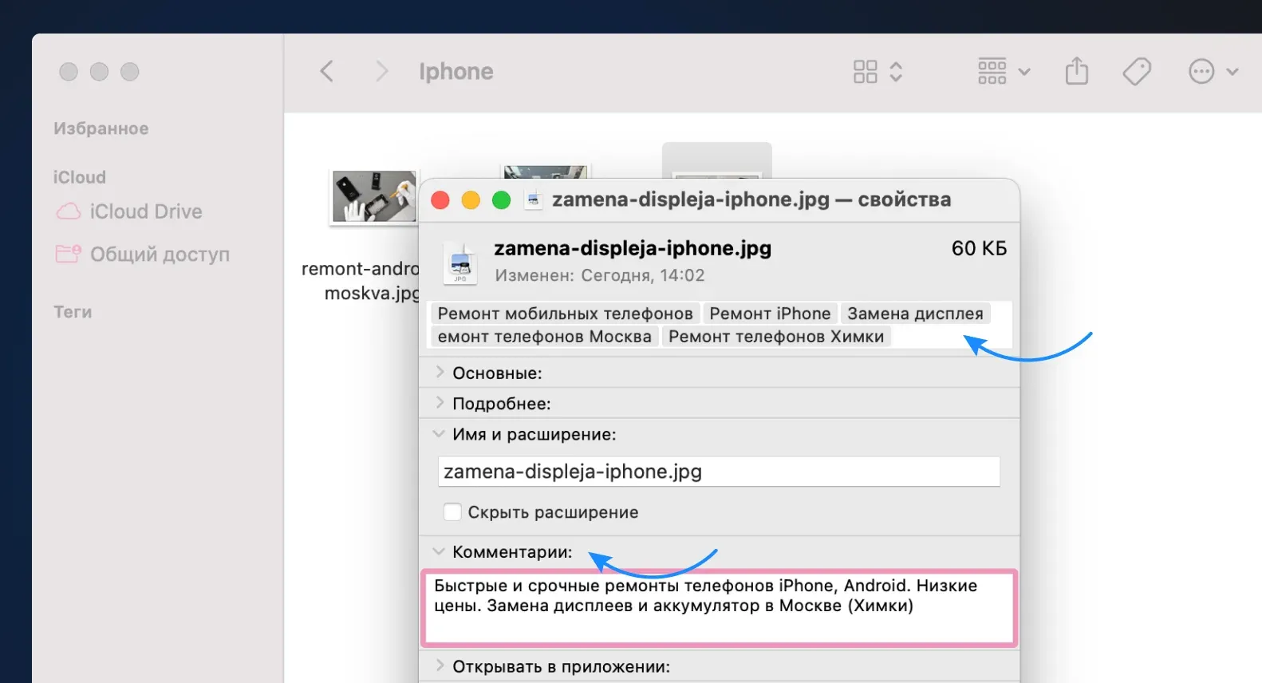Click the JPG proxy icon in the title bar
Image resolution: width=1262 pixels, height=683 pixels.
534,199
